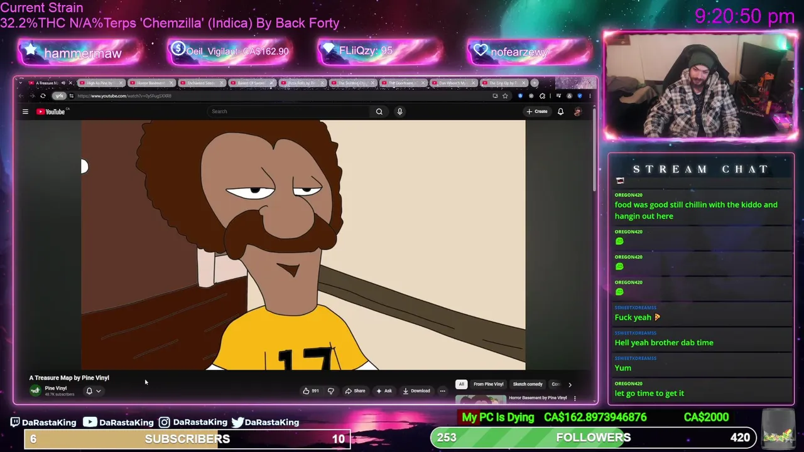Click the video player to pause playback
Image resolution: width=804 pixels, height=452 pixels.
[x=303, y=245]
